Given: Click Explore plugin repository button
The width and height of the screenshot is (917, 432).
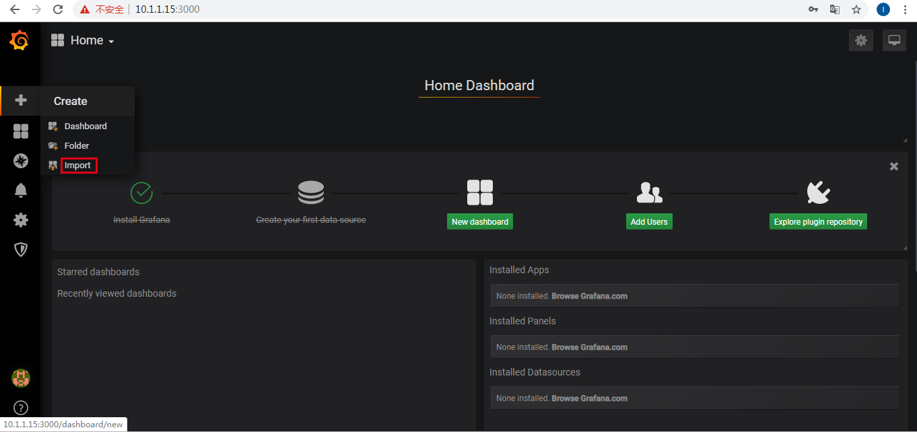Looking at the screenshot, I should tap(818, 221).
